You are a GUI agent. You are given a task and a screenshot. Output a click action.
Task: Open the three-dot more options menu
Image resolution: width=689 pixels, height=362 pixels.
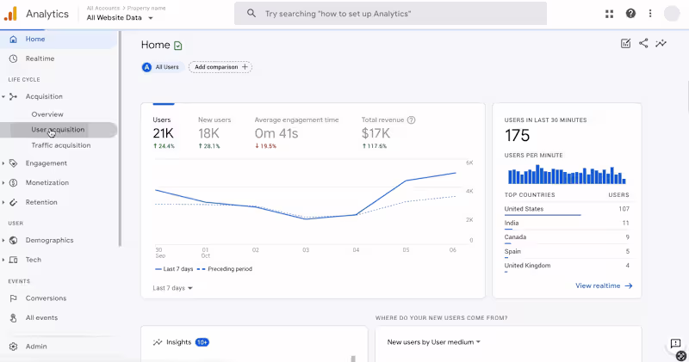click(x=650, y=14)
